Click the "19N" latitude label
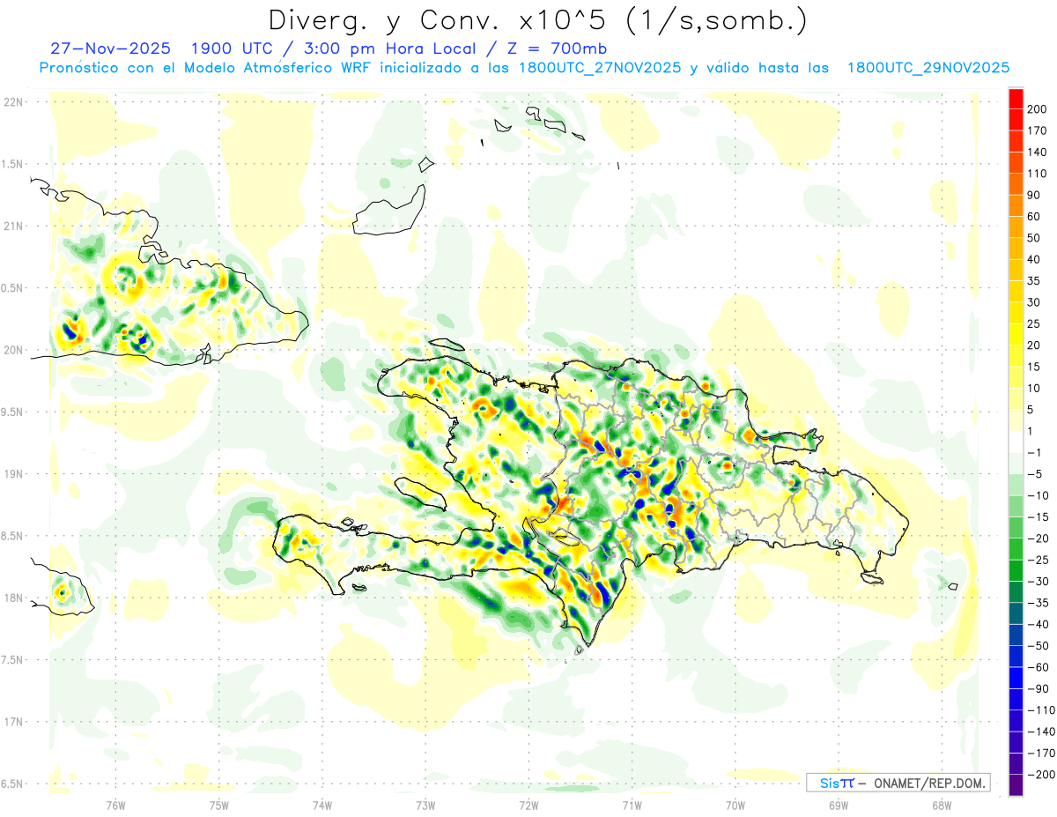1057x817 pixels. [12, 474]
